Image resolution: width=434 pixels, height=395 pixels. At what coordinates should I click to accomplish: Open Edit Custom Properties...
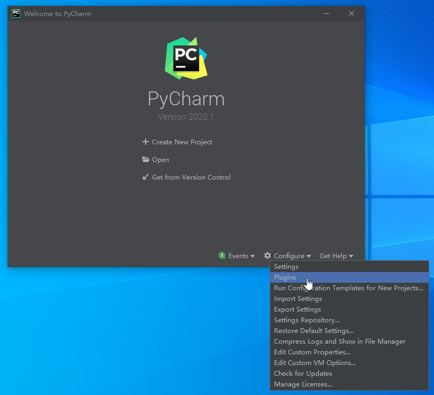(x=349, y=352)
